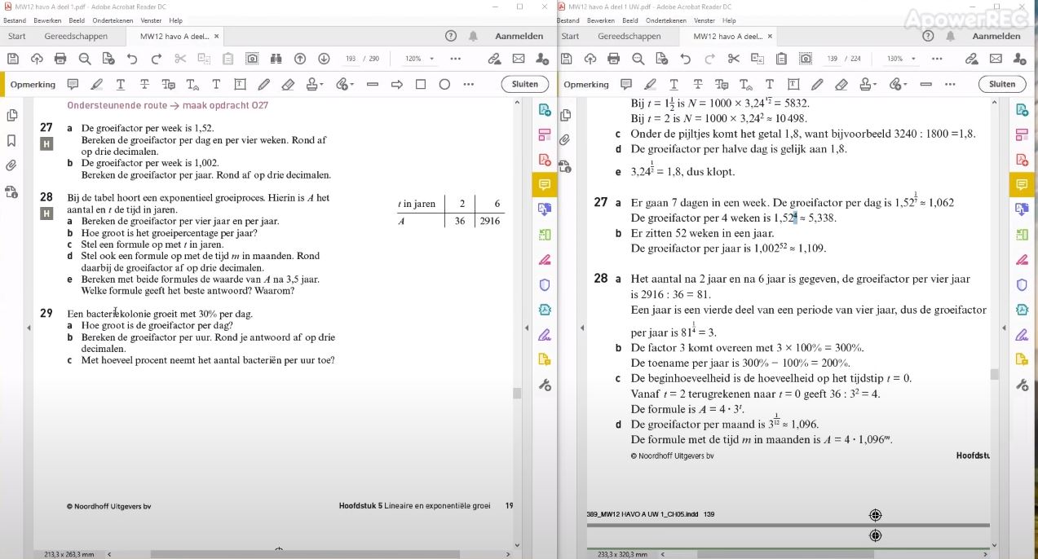Choose the underline text tool in the left window
The height and width of the screenshot is (559, 1038).
(121, 84)
